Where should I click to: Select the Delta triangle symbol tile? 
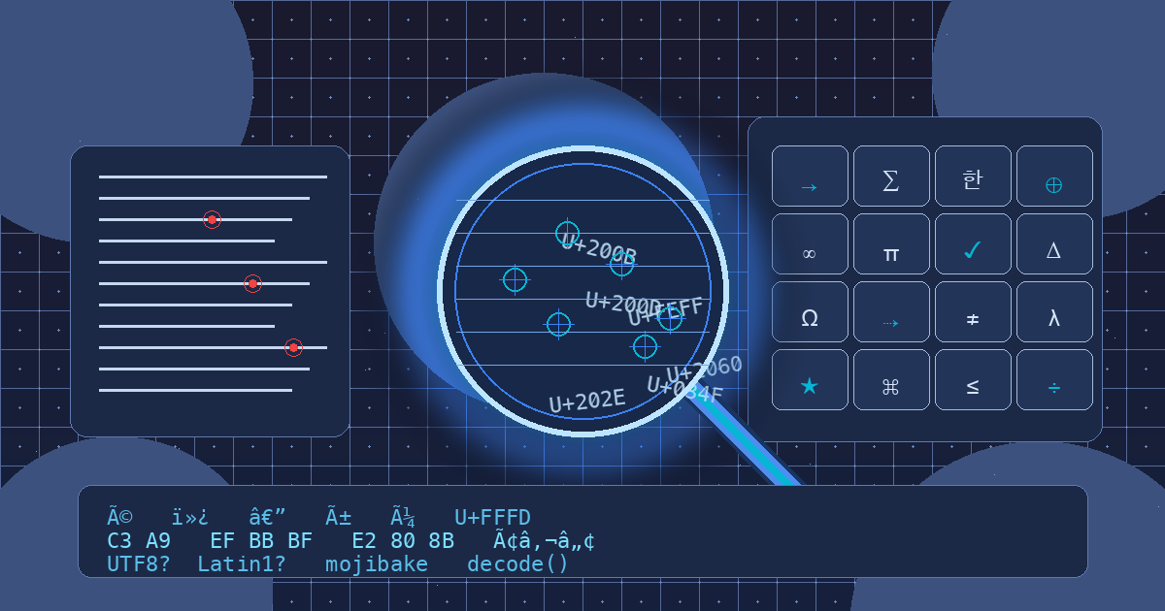[x=1054, y=244]
